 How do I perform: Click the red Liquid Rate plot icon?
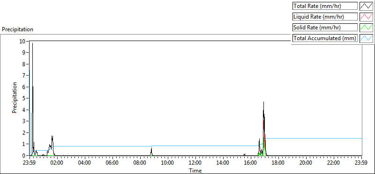[367, 17]
